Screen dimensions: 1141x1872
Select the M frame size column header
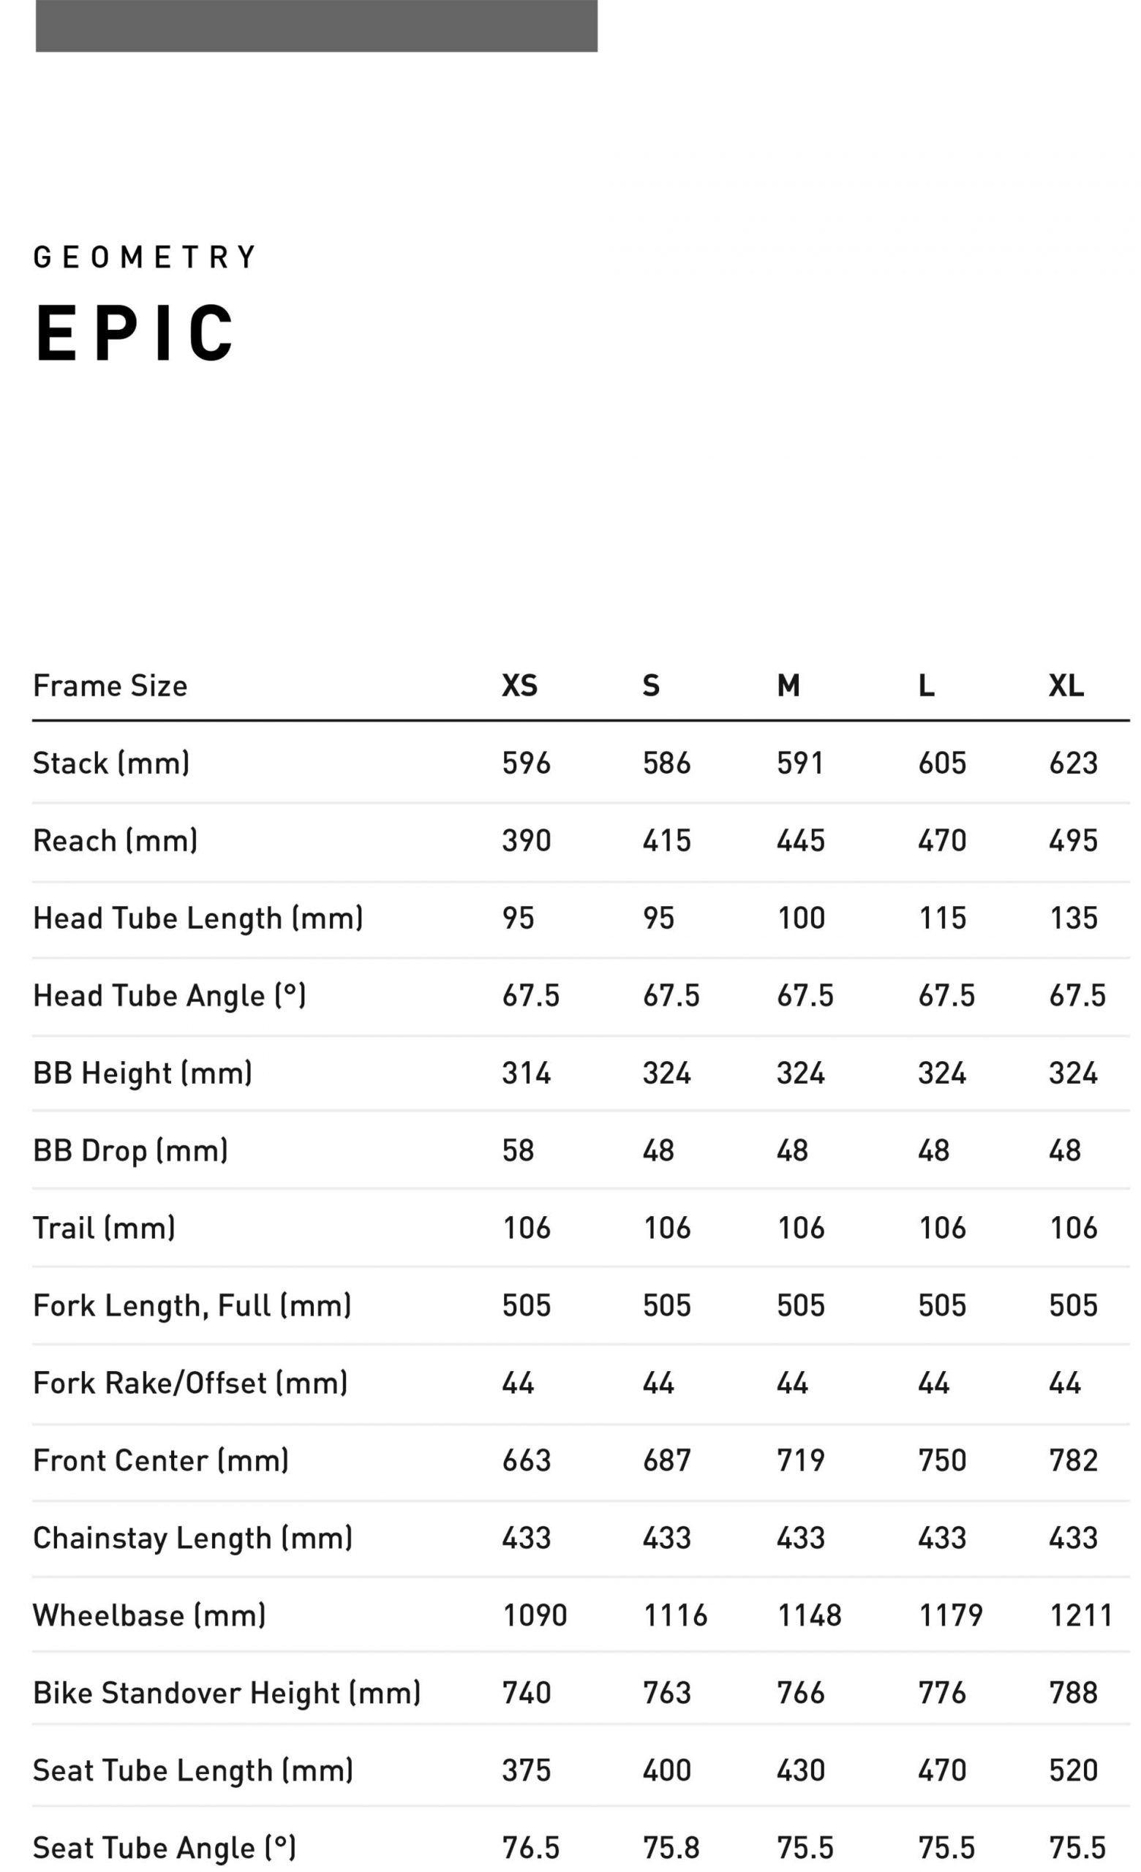pyautogui.click(x=788, y=686)
